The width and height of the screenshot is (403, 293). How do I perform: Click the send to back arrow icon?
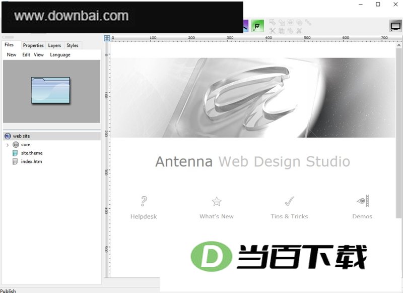pyautogui.click(x=282, y=22)
